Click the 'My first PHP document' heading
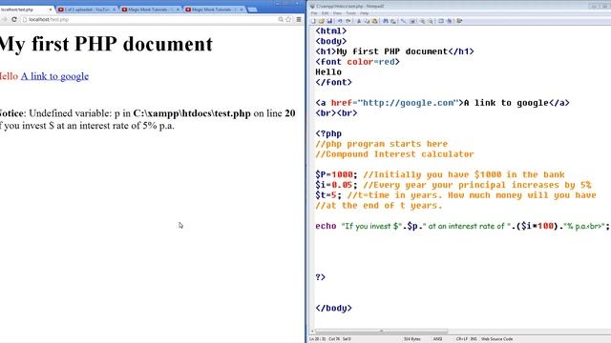611x343 pixels. (106, 44)
